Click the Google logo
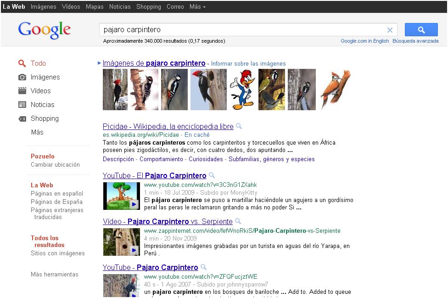The width and height of the screenshot is (448, 298). [x=44, y=30]
